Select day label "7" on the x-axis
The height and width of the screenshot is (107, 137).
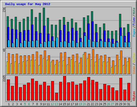click(33, 104)
